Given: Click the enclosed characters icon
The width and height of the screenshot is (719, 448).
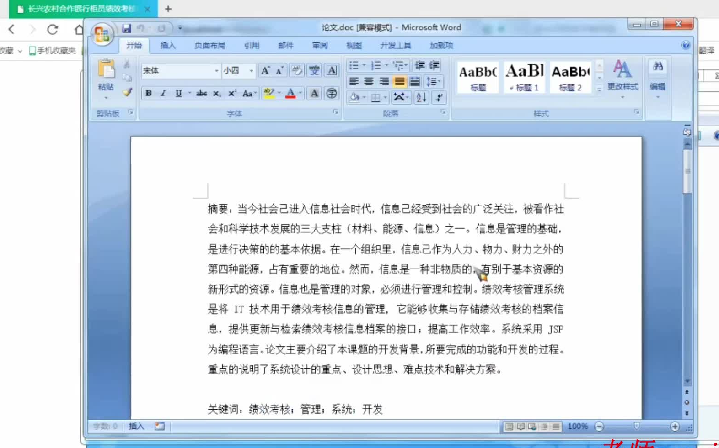Looking at the screenshot, I should [332, 93].
